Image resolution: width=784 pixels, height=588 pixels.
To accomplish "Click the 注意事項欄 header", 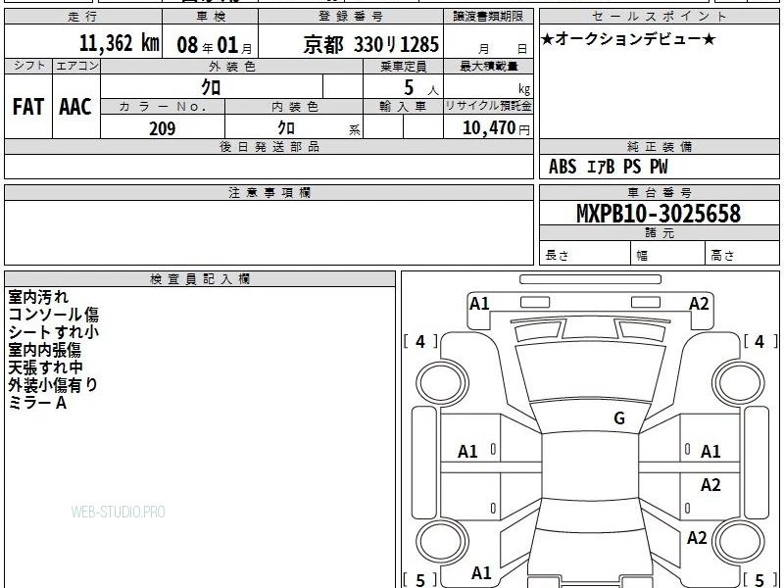I will pyautogui.click(x=269, y=192).
